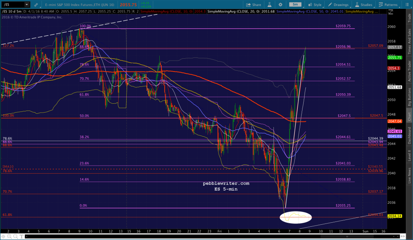Screen dimensions: 413x240
Task: Click the green 2055.75 price axis bubble
Action: pos(394,57)
